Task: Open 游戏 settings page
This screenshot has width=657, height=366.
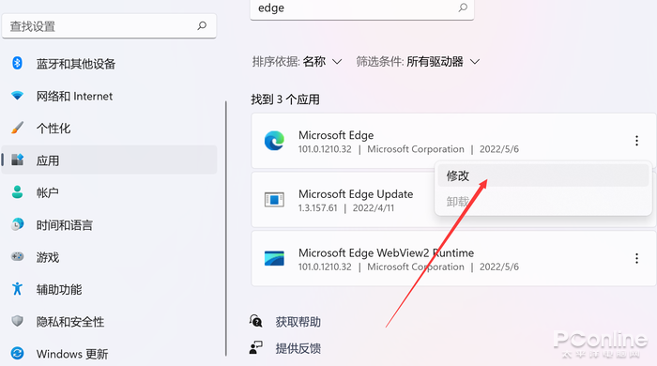Action: click(x=47, y=257)
